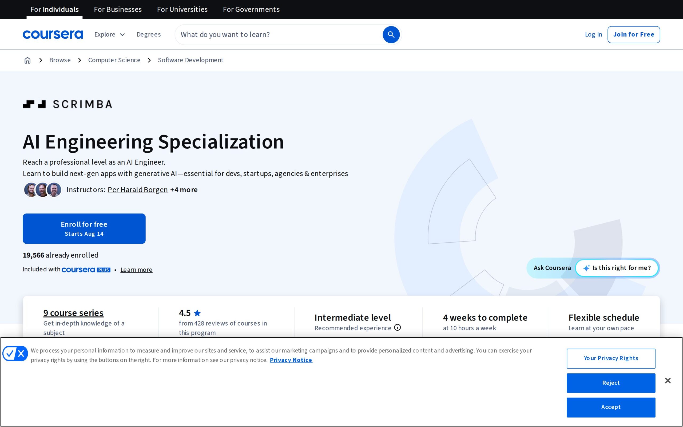683x427 pixels.
Task: Open the For Individuals tab
Action: 54,9
